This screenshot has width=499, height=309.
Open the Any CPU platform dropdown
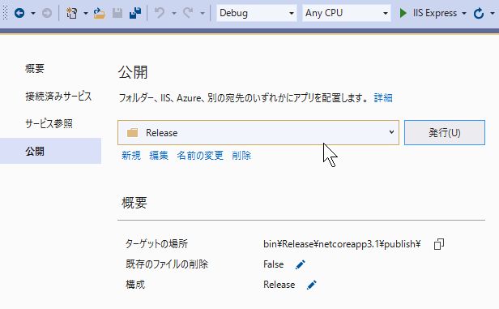pyautogui.click(x=346, y=13)
